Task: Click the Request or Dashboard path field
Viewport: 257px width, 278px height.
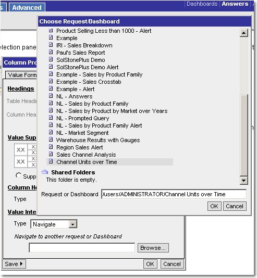Action: click(x=174, y=194)
